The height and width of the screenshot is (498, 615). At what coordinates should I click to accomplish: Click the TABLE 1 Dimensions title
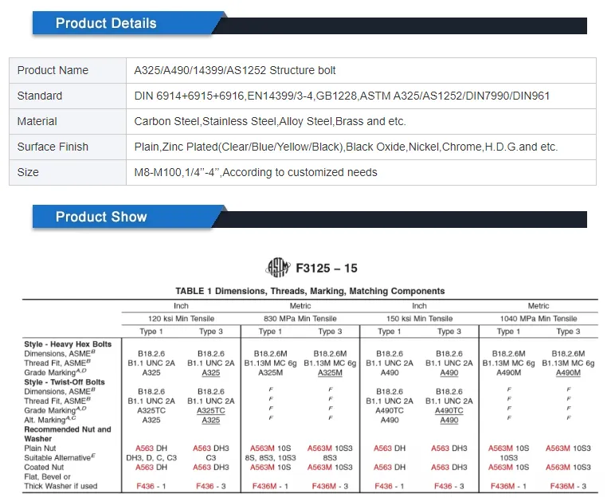point(310,291)
